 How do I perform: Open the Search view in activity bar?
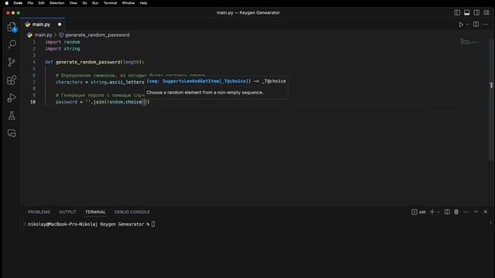pyautogui.click(x=12, y=44)
